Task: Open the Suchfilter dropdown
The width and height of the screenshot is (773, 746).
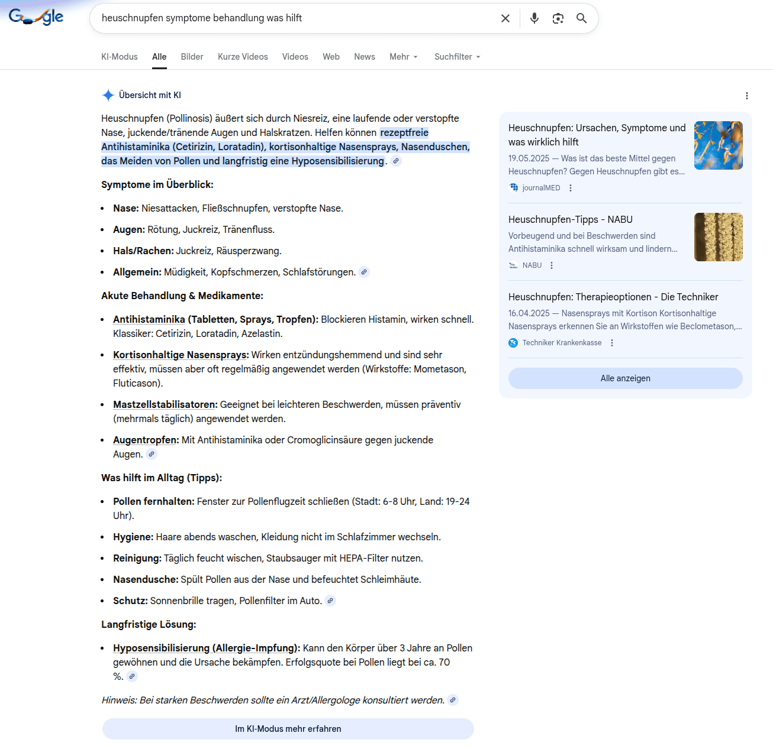Action: coord(456,57)
